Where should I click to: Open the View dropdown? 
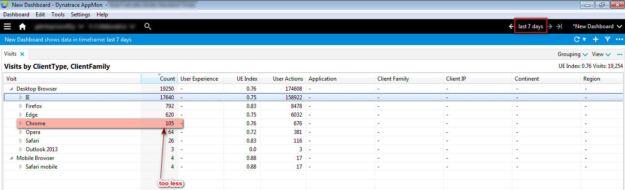tap(601, 54)
